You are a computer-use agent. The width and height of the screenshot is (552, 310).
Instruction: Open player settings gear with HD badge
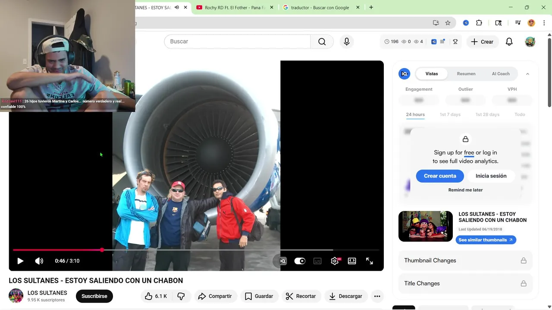[335, 261]
